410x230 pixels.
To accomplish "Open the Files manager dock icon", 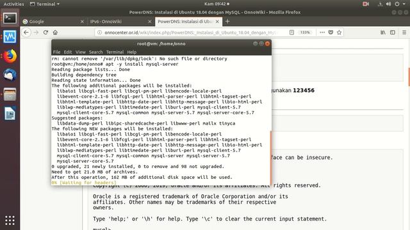I will pyautogui.click(x=10, y=94).
